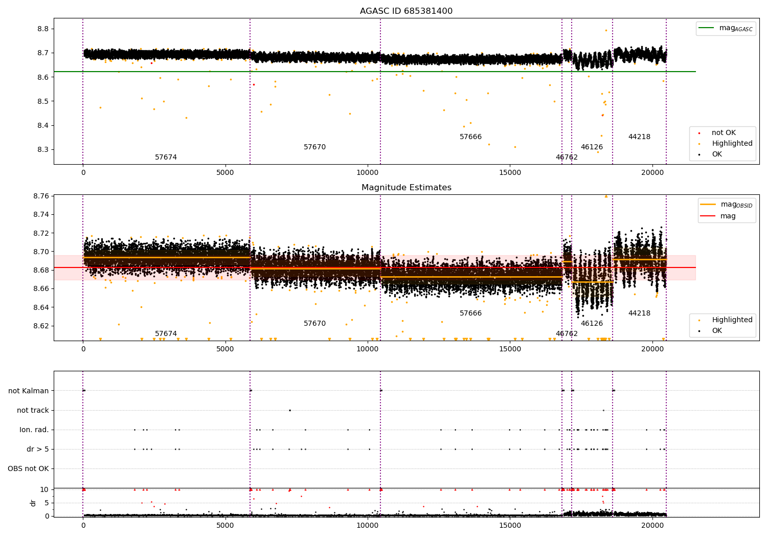This screenshot has width=767, height=537.
Task: Click x-axis tick 15000 in bottom plot
Action: point(510,525)
